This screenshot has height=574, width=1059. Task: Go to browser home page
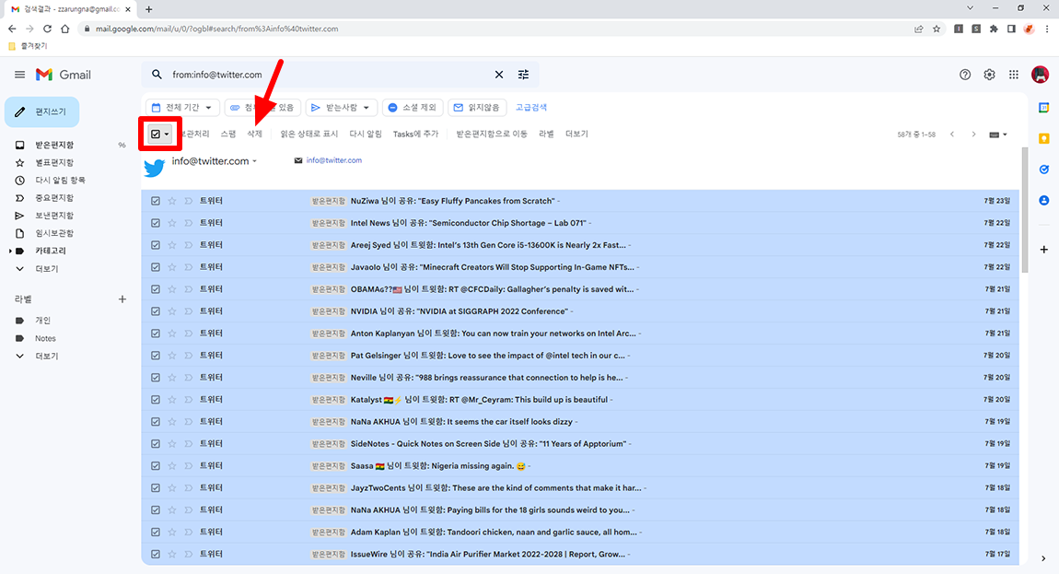64,29
